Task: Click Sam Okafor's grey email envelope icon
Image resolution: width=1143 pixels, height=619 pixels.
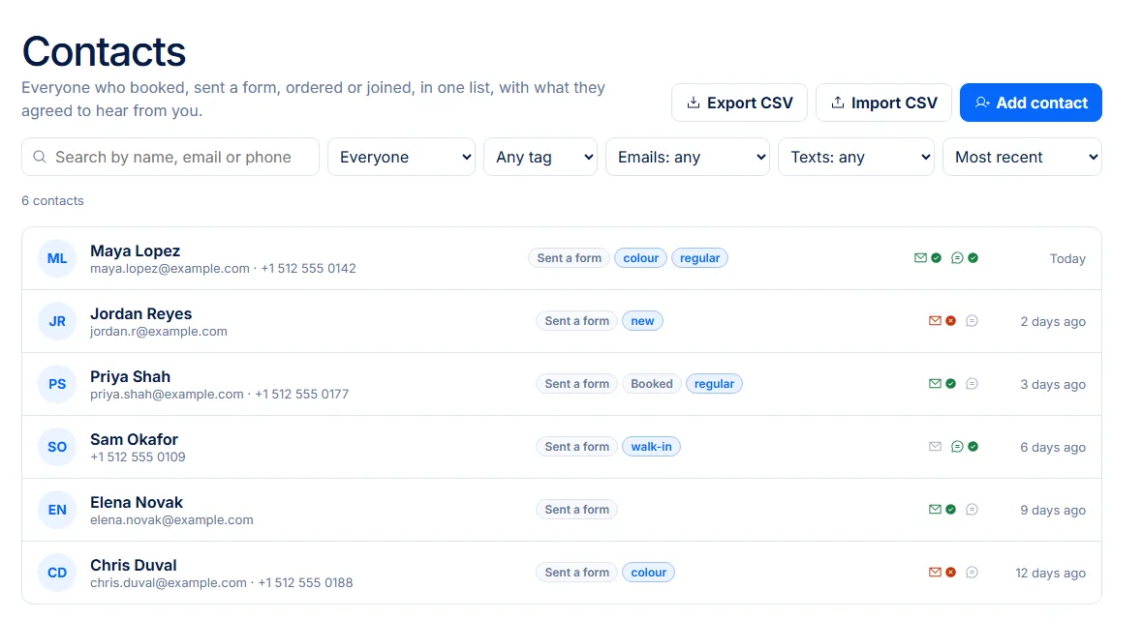Action: pyautogui.click(x=936, y=447)
